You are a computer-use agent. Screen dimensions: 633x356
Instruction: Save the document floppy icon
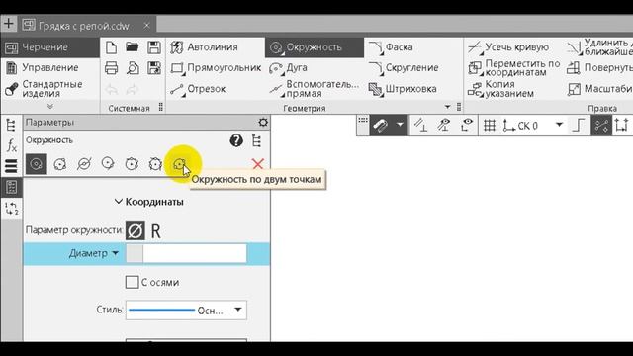point(154,47)
